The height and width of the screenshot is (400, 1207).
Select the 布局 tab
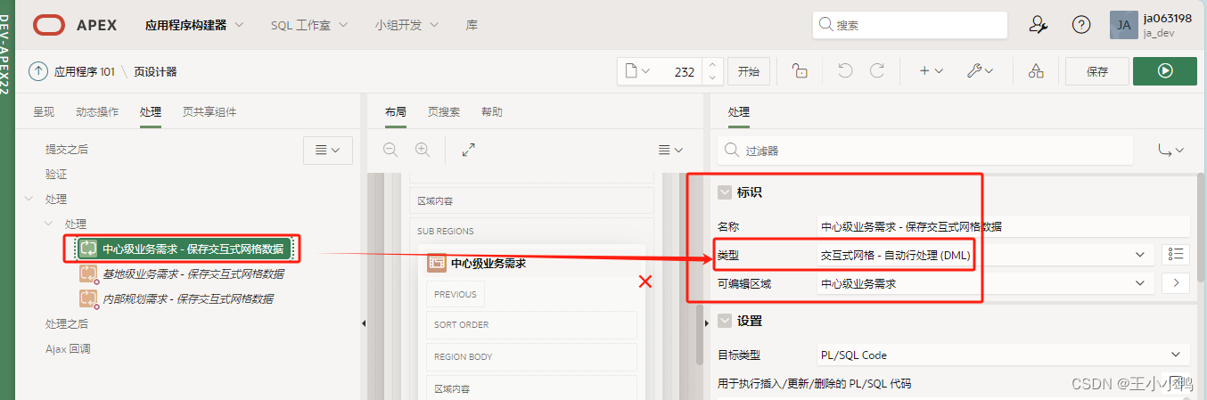coord(396,111)
